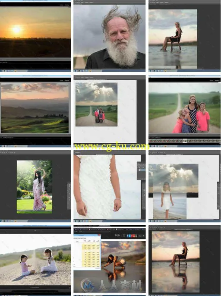Open the two little girls on gravel road screenshot
The height and width of the screenshot is (296, 221).
click(x=35, y=260)
